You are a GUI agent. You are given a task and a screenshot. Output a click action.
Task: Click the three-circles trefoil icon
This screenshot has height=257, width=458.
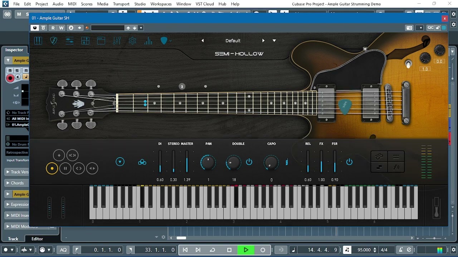point(142,162)
